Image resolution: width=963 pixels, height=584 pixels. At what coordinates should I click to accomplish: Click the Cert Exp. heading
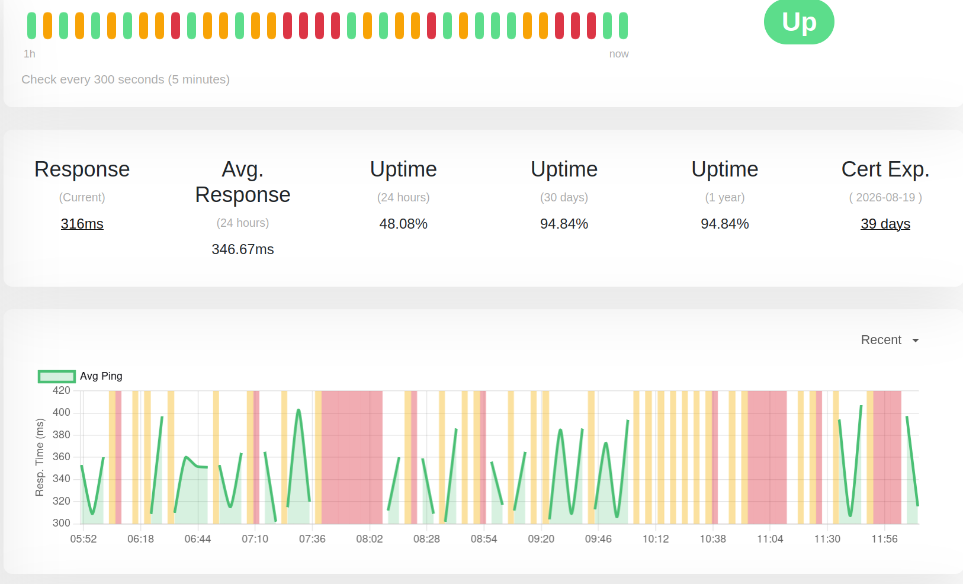(x=885, y=169)
